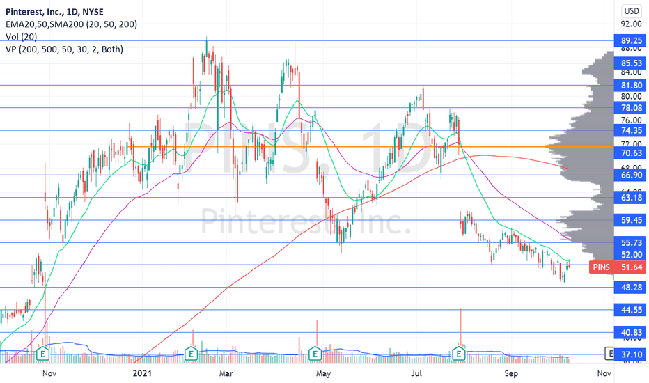The width and height of the screenshot is (649, 383).
Task: Open the USD currency selector
Action: (x=632, y=10)
